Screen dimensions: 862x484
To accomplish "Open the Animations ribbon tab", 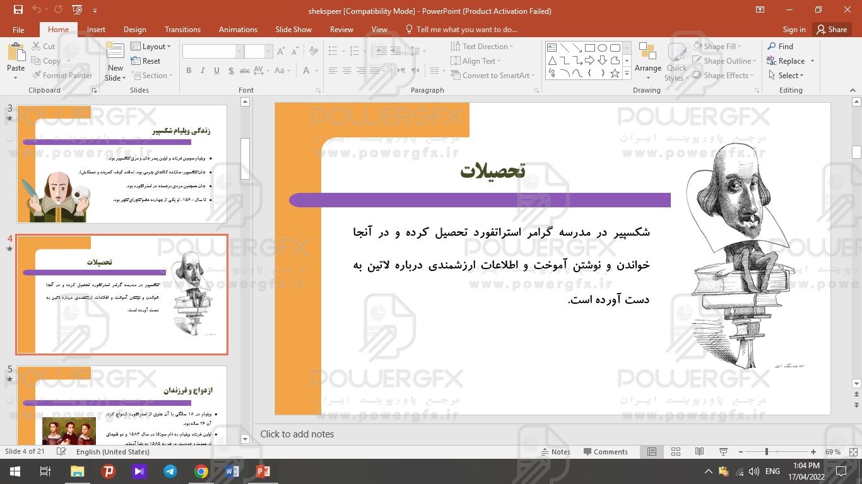I will point(238,30).
